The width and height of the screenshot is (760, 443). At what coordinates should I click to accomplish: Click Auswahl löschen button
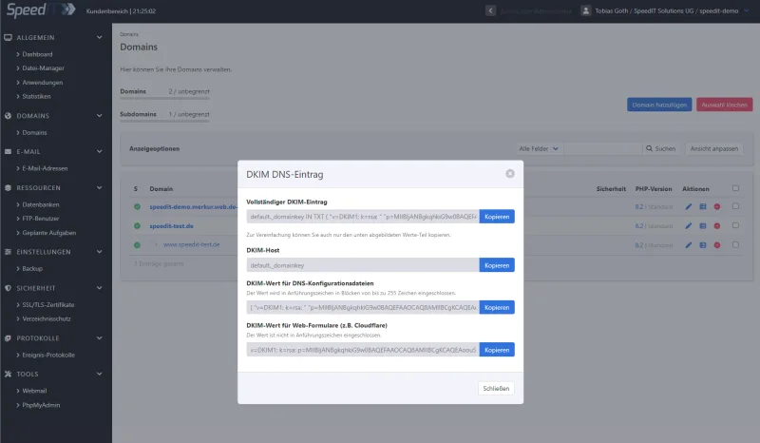(724, 105)
